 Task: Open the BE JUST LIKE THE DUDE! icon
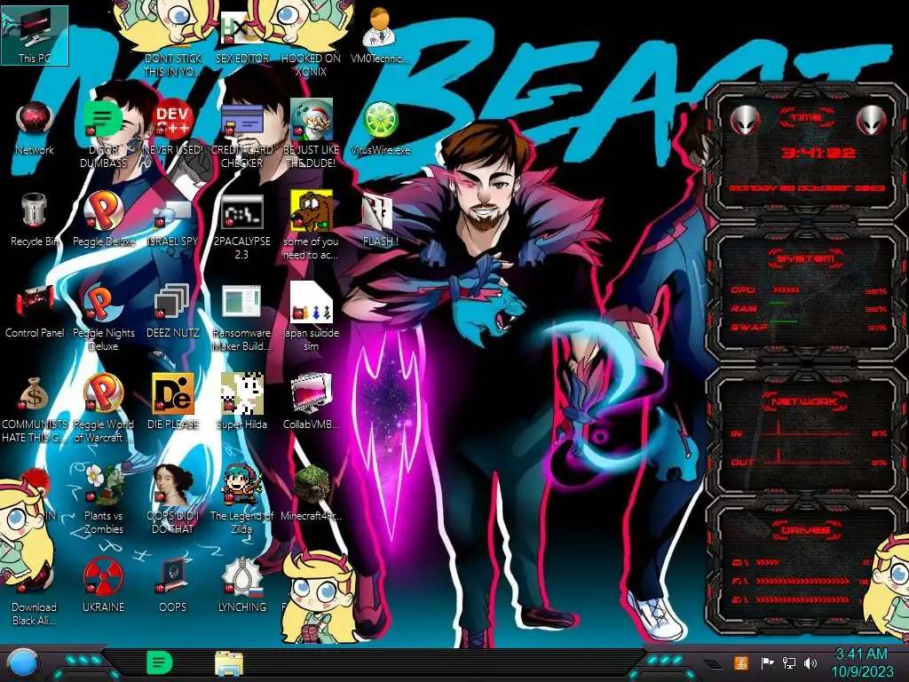[311, 135]
